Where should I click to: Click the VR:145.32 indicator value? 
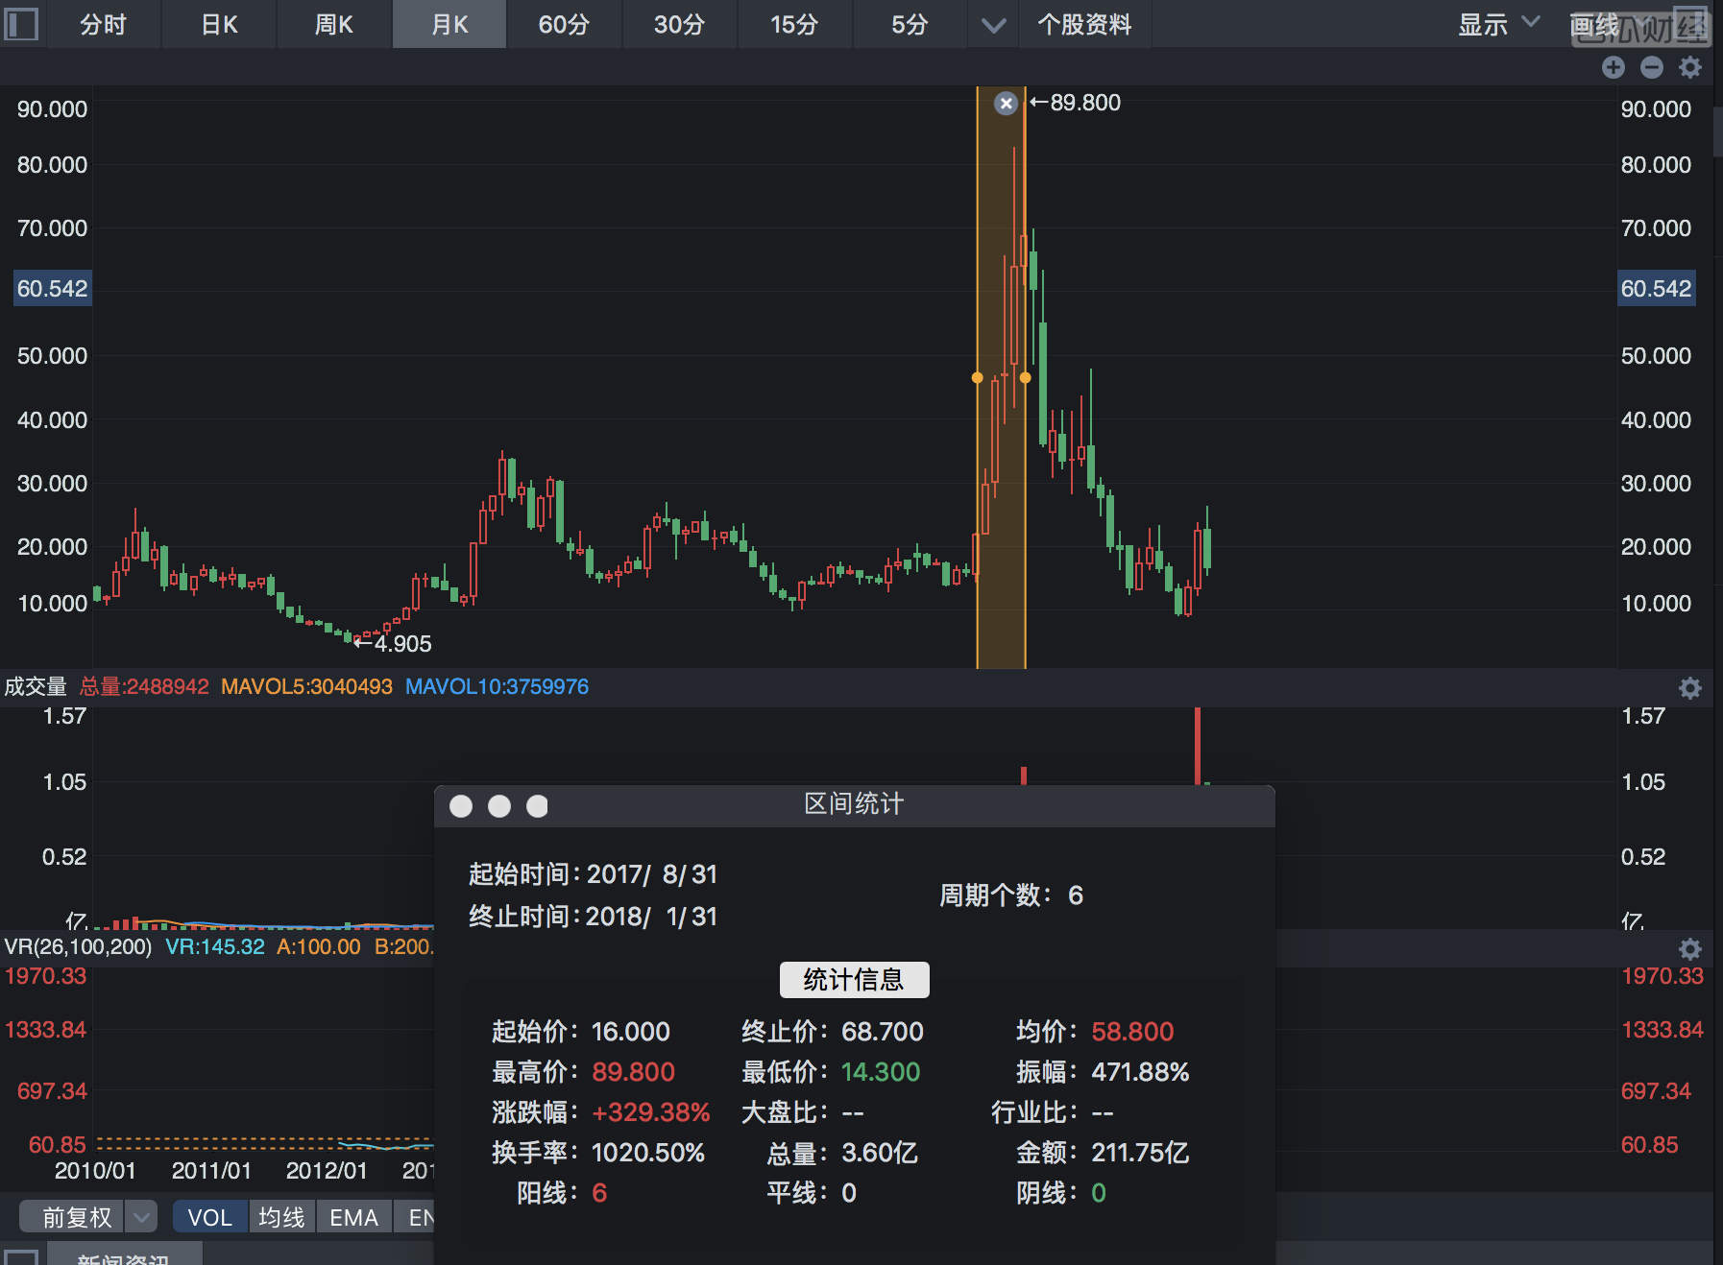tap(215, 947)
